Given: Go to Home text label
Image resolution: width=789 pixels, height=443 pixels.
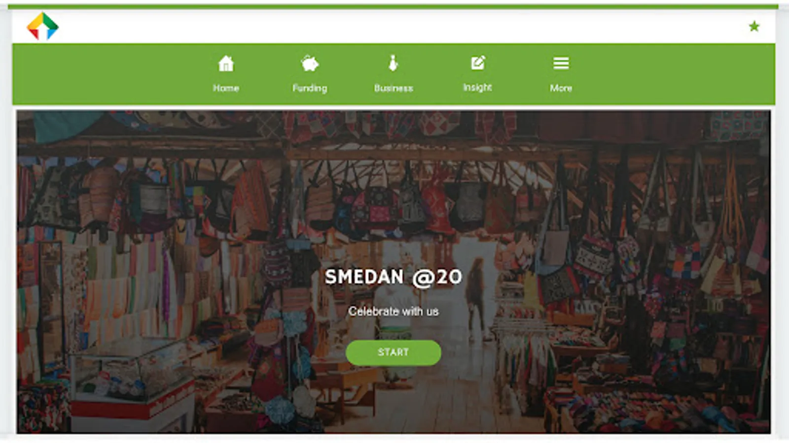Looking at the screenshot, I should [226, 88].
